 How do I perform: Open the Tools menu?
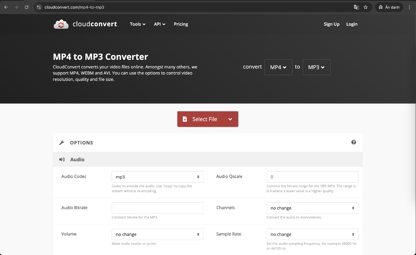tap(138, 24)
